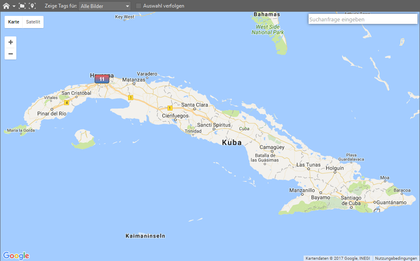The image size is (420, 261).
Task: Zoom in with the plus button
Action: [x=11, y=42]
